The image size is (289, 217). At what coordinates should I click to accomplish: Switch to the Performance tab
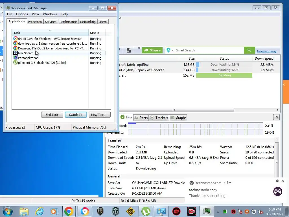(68, 22)
